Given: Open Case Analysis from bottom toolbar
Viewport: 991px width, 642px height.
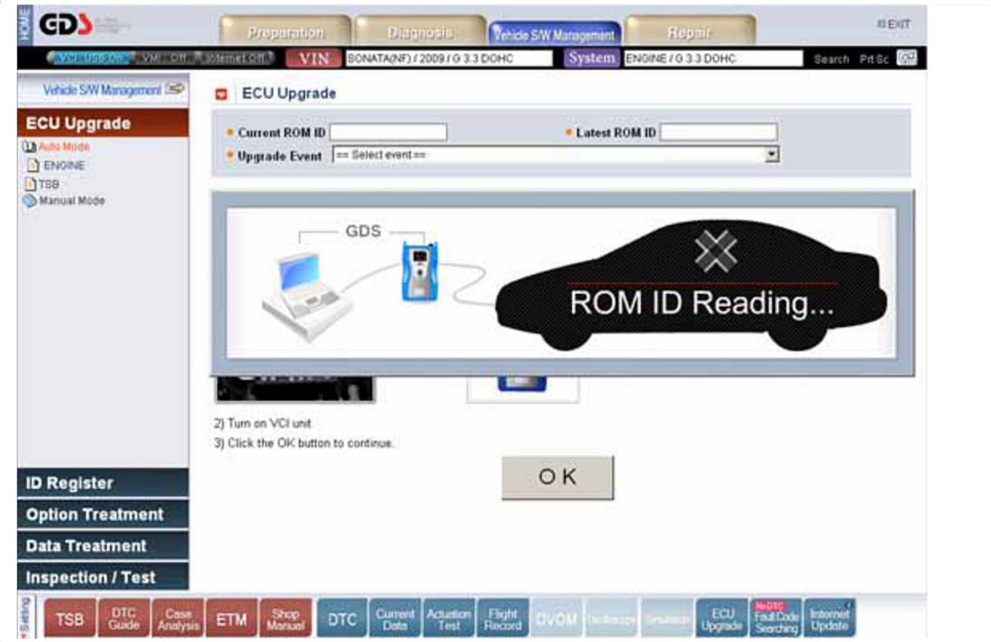Looking at the screenshot, I should [178, 619].
